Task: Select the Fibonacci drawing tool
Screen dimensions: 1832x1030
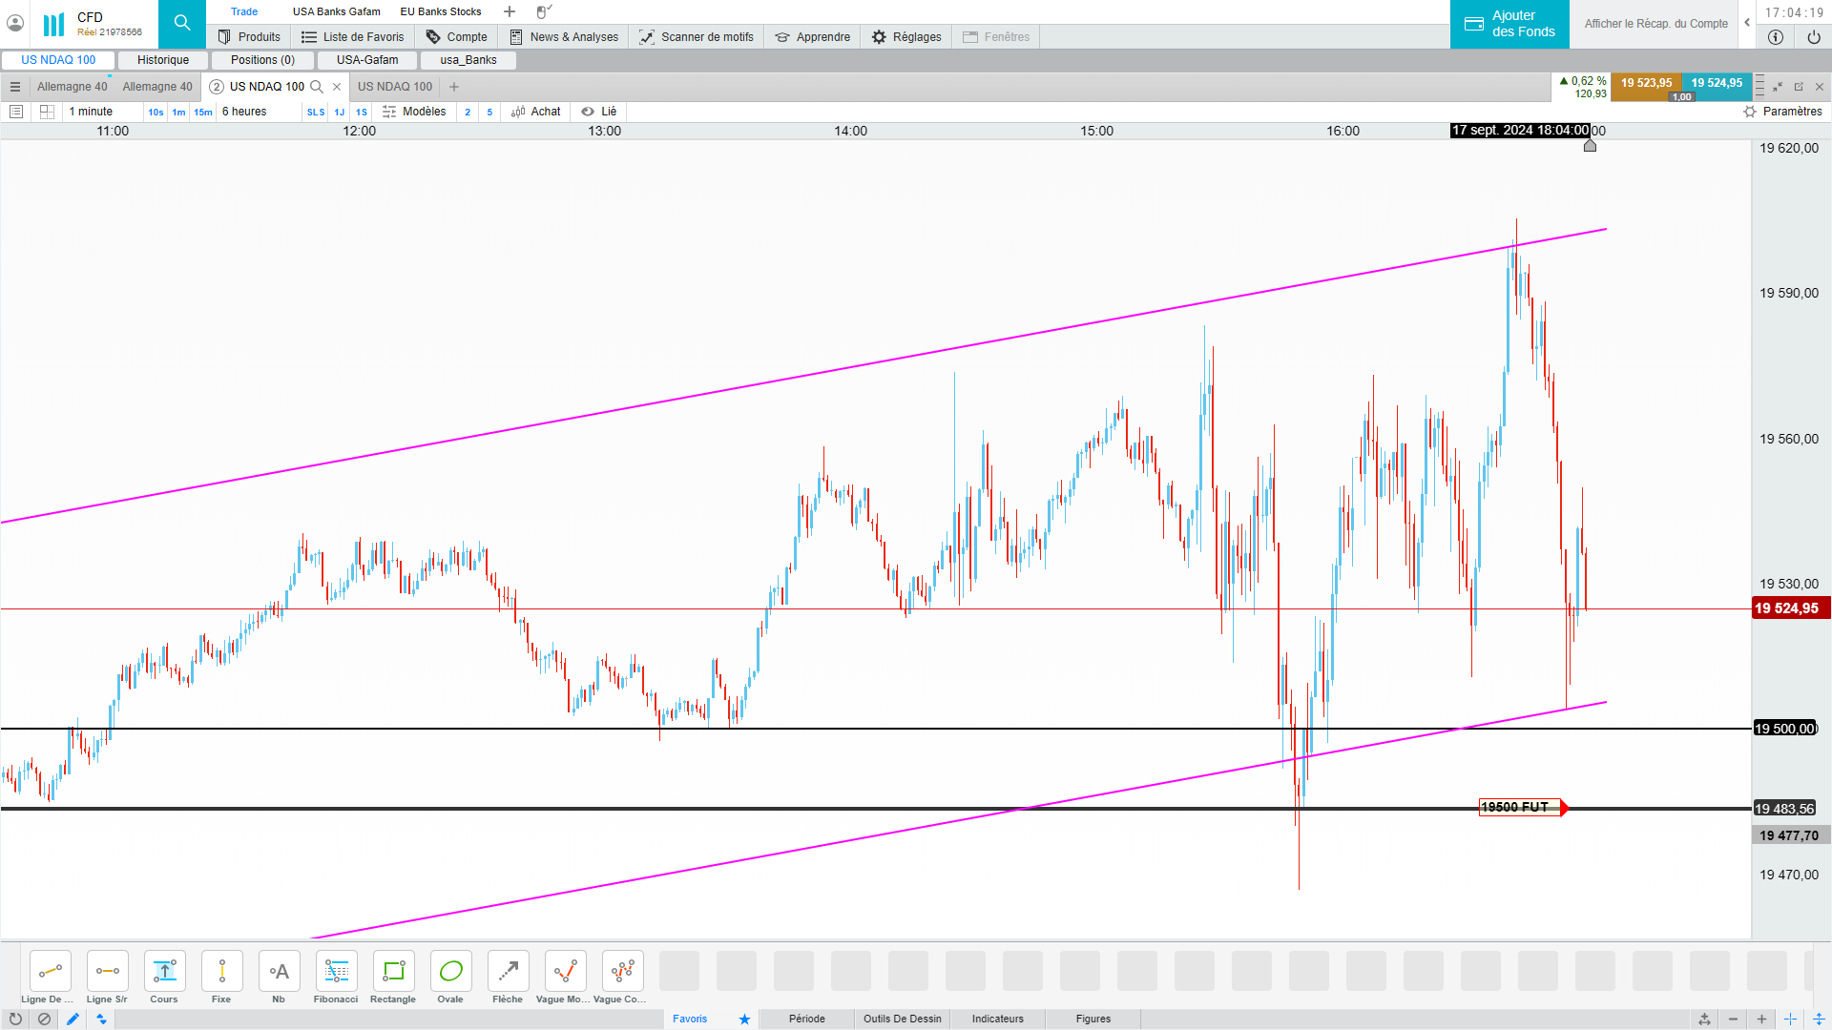Action: 336,972
